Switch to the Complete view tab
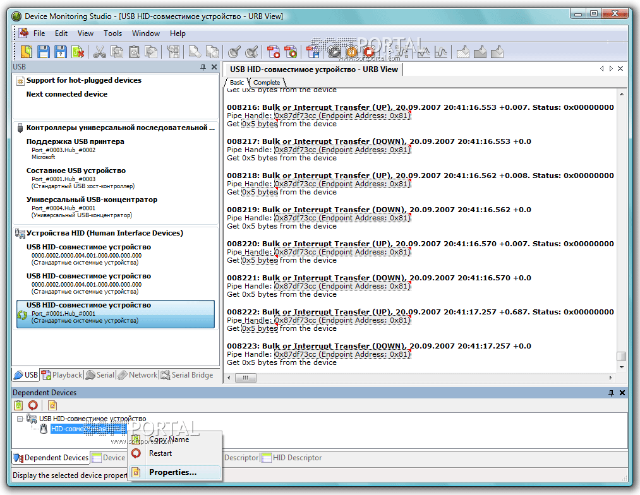640x495 pixels. pyautogui.click(x=267, y=82)
